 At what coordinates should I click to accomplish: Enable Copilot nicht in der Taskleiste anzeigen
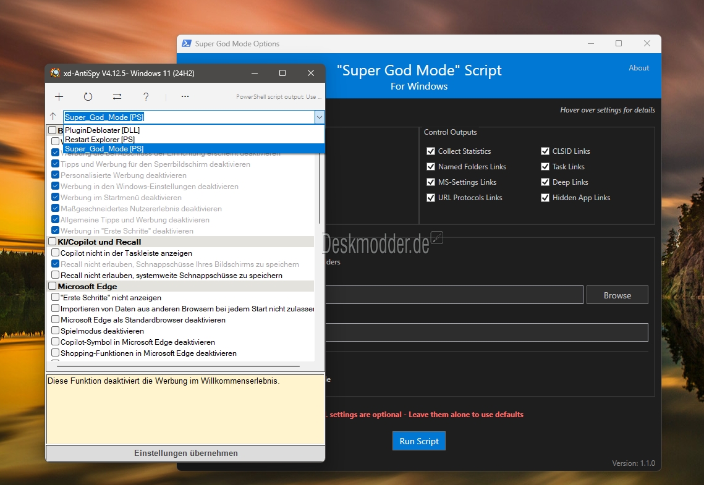point(55,253)
